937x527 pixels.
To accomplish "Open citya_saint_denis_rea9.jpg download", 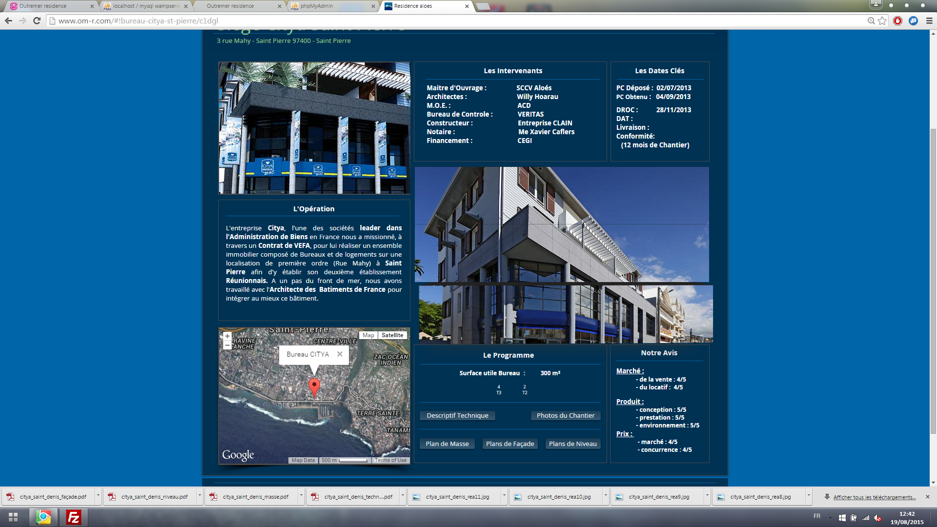I will 657,497.
